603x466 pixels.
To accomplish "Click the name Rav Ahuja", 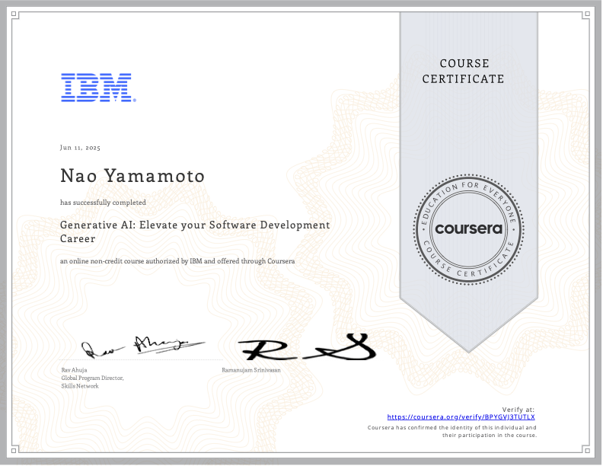I will [x=74, y=370].
